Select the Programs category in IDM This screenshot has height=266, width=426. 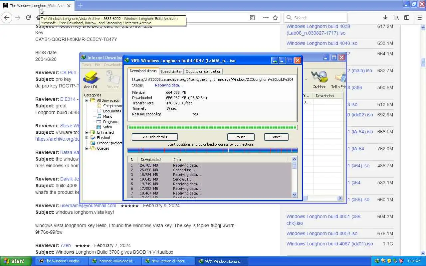click(110, 122)
